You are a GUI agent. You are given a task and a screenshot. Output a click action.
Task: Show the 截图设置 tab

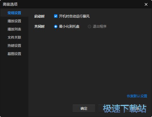click(14, 54)
